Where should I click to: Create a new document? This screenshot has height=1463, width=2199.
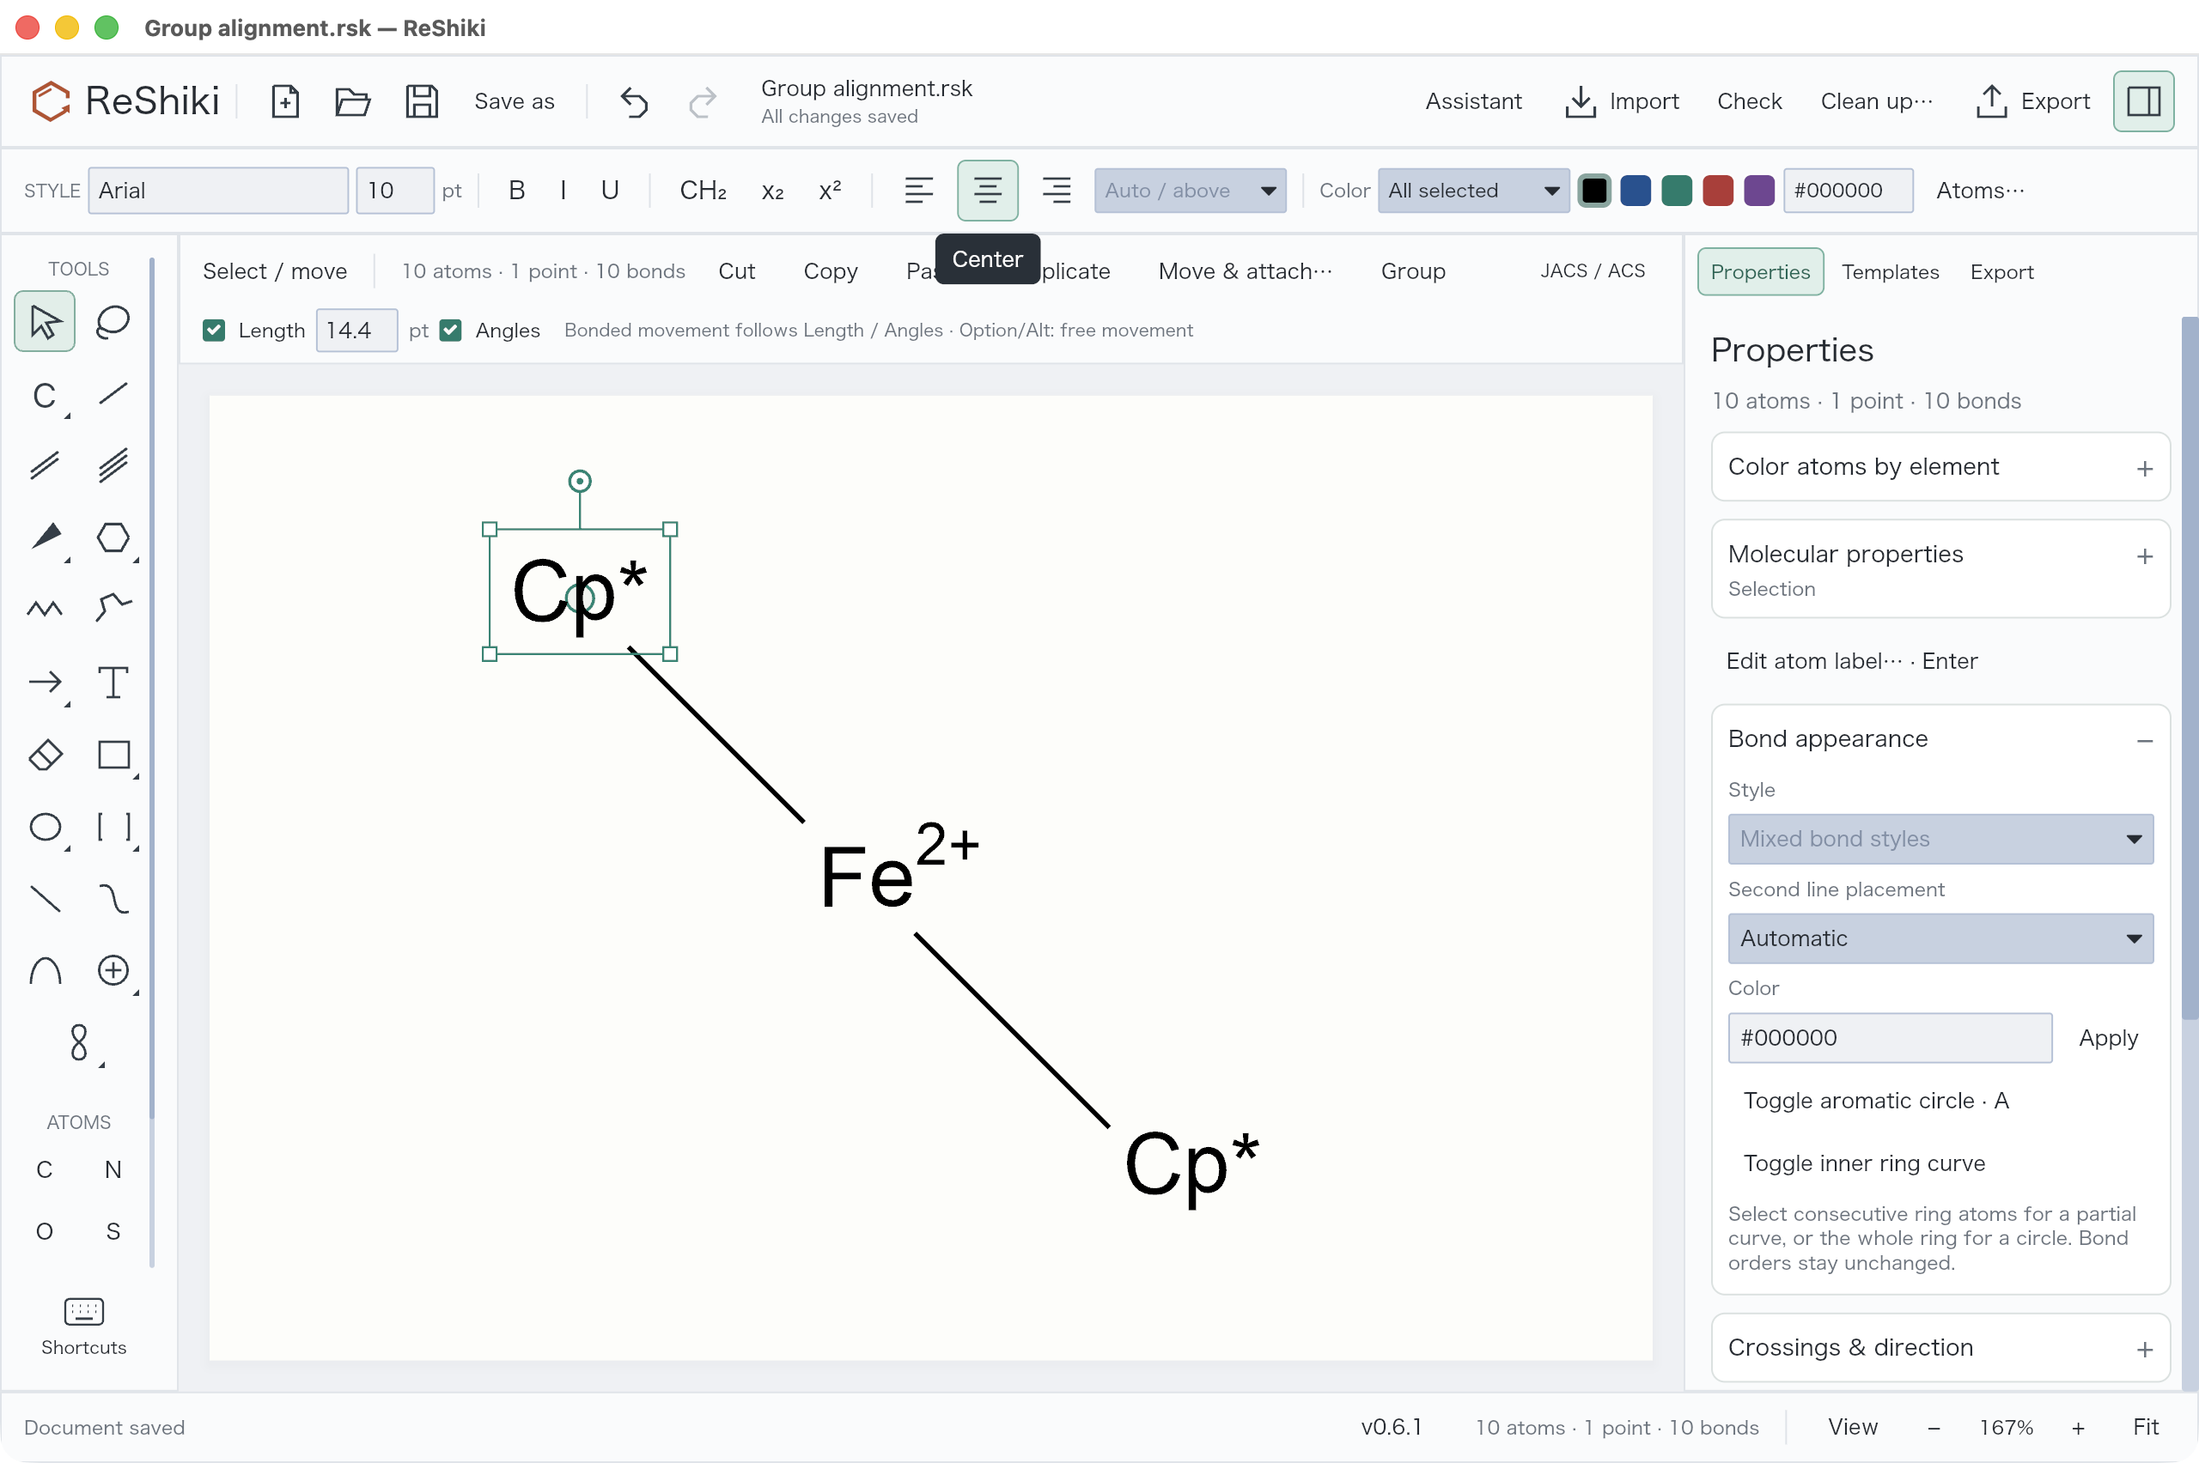click(284, 100)
